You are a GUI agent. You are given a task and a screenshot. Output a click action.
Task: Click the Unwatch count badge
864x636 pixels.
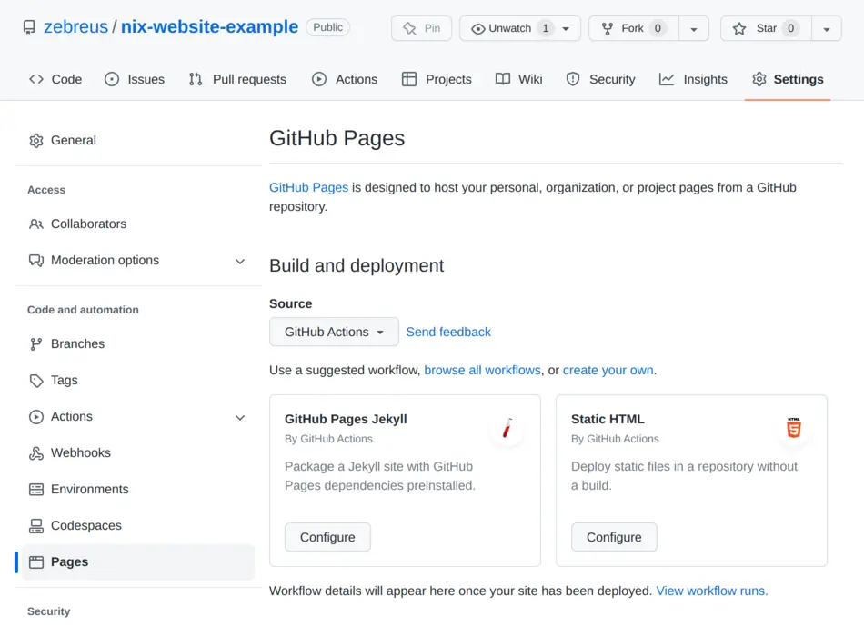pyautogui.click(x=546, y=28)
